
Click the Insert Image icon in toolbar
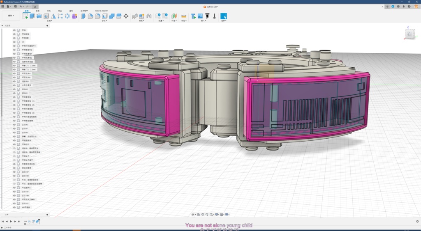pos(200,16)
